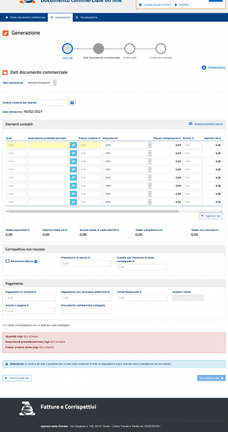228x432 pixels.
Task: Open product lookup icon in first row
Action: 73,145
